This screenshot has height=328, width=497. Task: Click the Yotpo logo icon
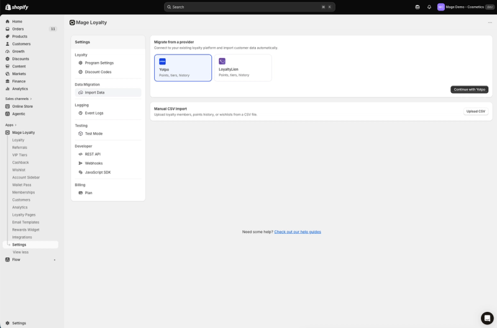coord(162,61)
